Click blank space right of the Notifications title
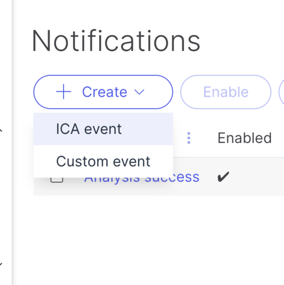 (242, 41)
